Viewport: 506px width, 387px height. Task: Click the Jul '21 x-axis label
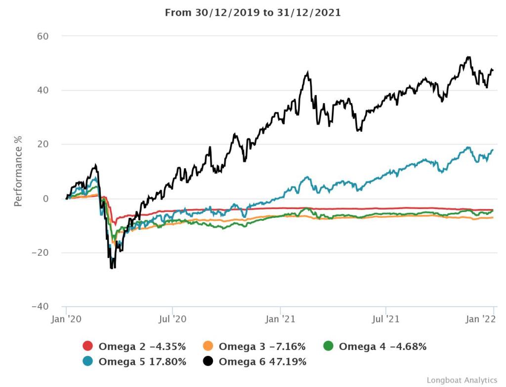coord(385,319)
